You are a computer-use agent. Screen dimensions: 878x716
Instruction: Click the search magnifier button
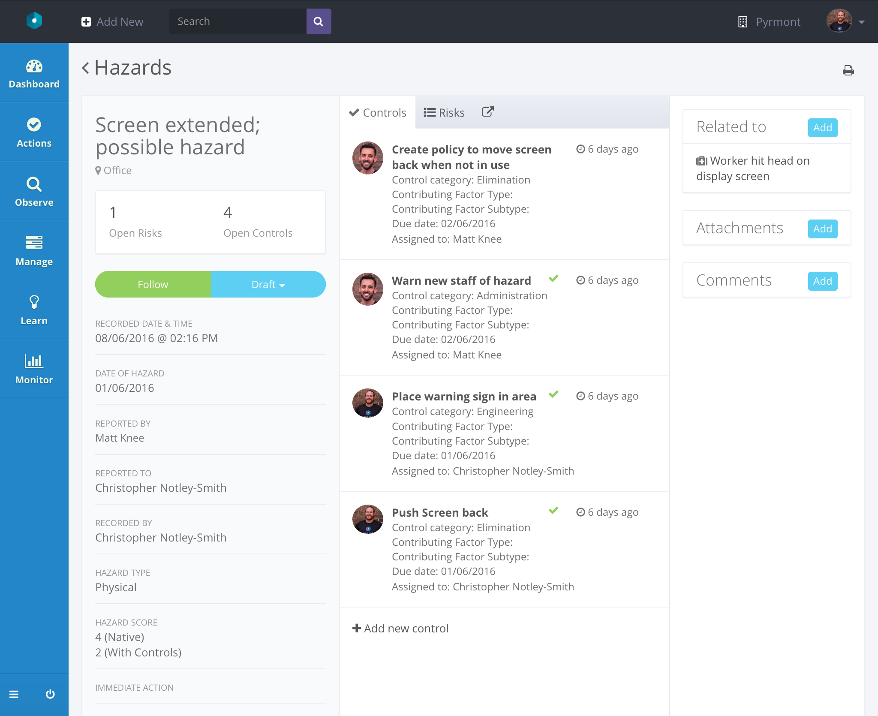(319, 21)
